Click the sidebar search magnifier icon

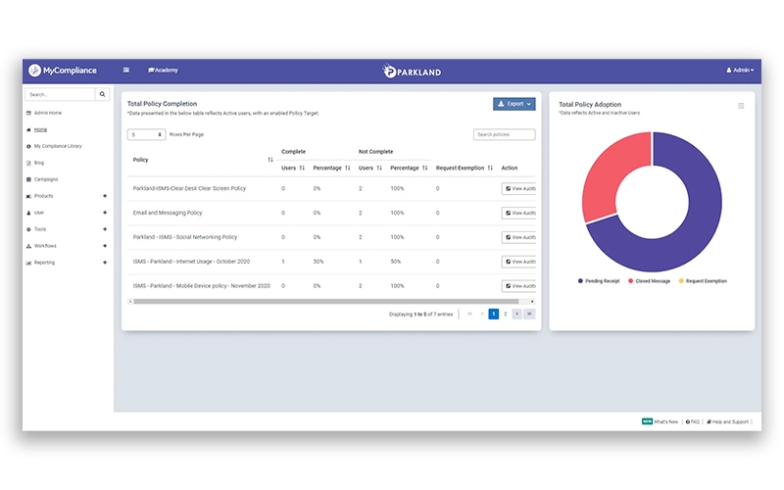103,95
